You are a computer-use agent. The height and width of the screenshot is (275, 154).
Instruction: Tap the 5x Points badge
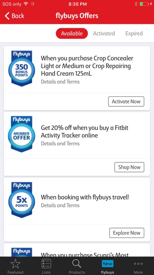[x=22, y=200]
